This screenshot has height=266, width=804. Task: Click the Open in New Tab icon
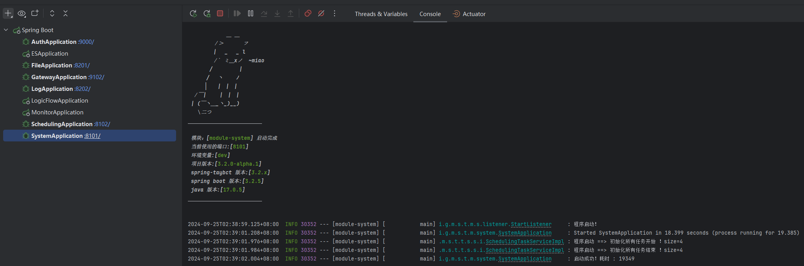[x=35, y=13]
